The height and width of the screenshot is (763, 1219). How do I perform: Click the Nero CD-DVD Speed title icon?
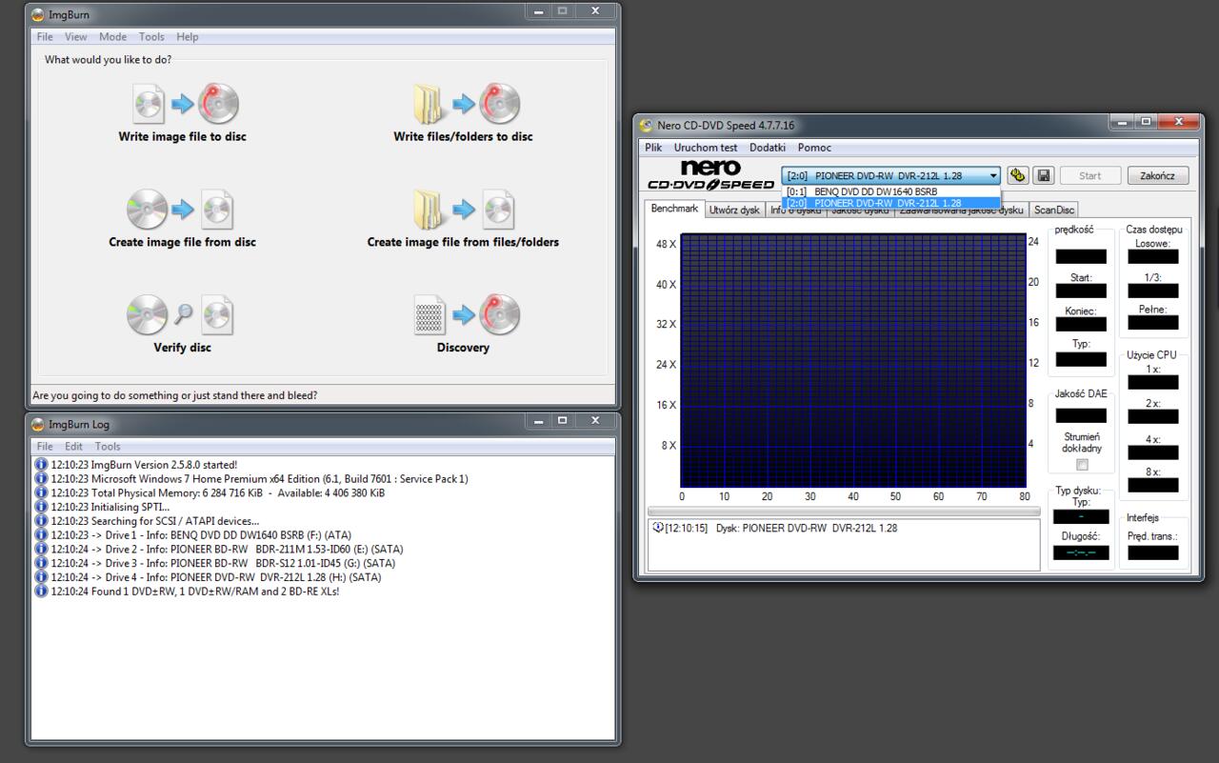point(647,125)
